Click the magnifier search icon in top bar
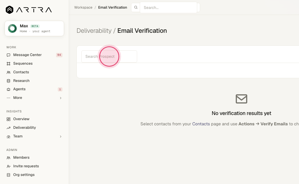299x184 pixels. pos(136,7)
